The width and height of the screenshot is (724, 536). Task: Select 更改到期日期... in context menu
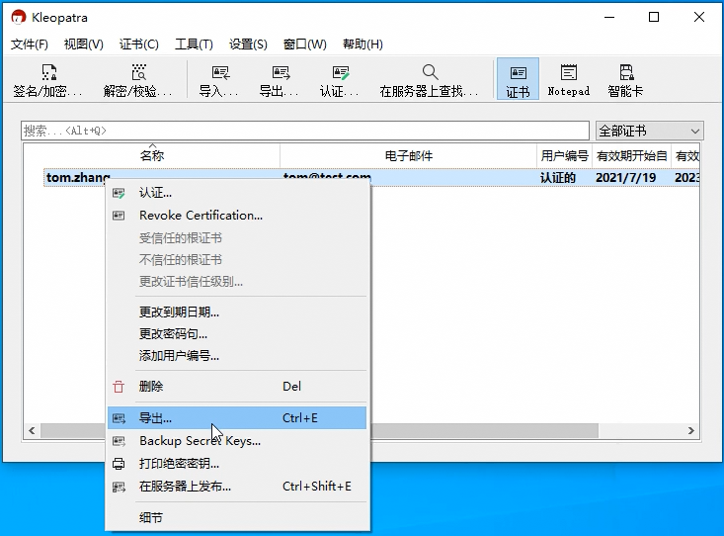tap(237, 313)
